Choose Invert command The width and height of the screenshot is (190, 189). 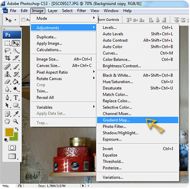[x=137, y=149]
